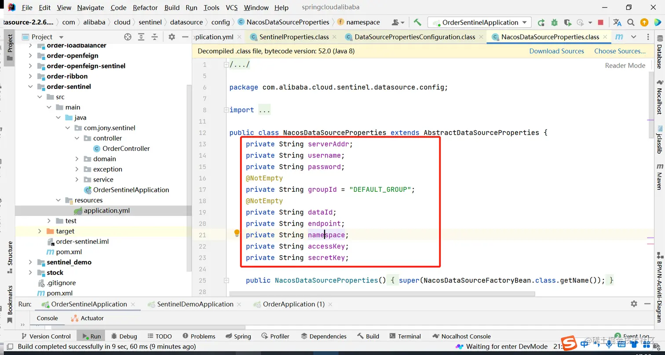Click the Download Sources link

point(556,51)
